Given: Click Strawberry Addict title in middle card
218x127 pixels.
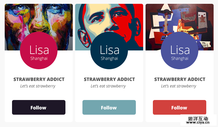Looking at the screenshot, I should (109, 79).
